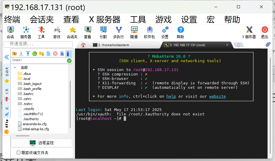Open the 终端 menu
This screenshot has height=161, width=275.
coord(12,19)
